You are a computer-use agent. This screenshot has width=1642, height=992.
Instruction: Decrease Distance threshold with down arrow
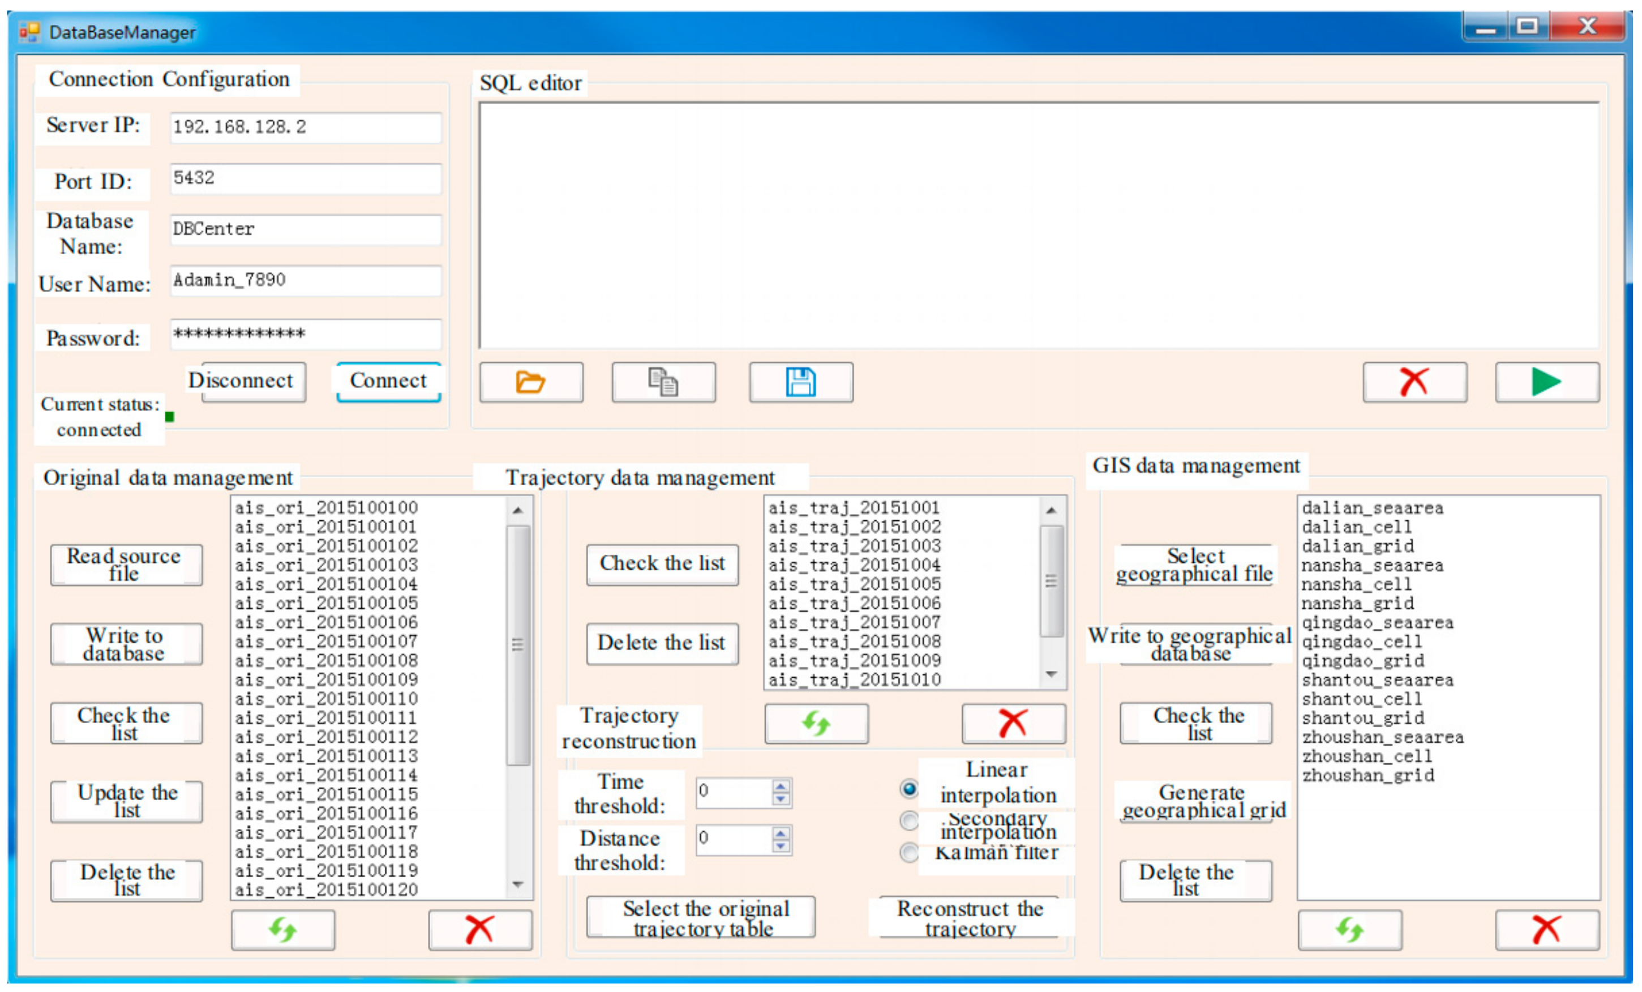781,846
